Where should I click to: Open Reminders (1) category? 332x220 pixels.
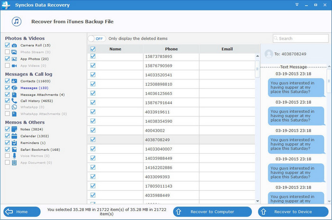point(33,143)
